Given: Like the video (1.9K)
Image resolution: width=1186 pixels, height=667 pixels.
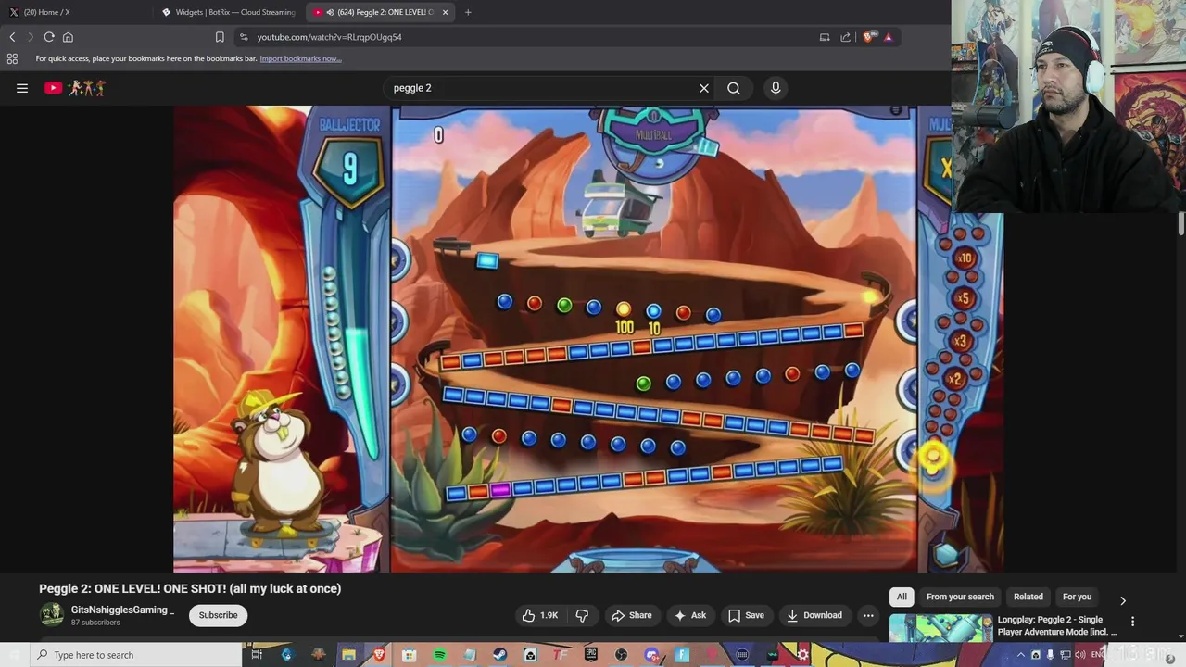Looking at the screenshot, I should [540, 615].
